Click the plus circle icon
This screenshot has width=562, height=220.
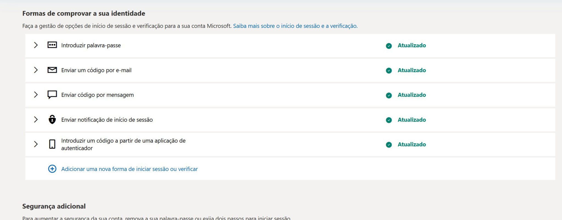click(x=52, y=169)
